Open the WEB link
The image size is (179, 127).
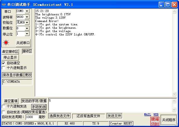[156, 114]
